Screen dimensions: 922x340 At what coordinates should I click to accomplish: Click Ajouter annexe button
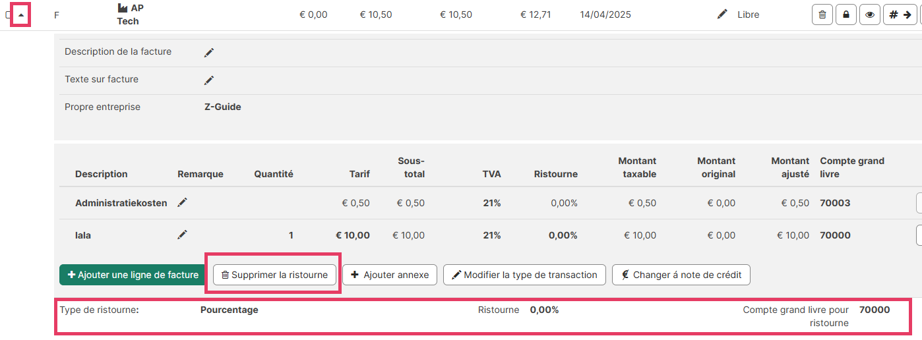click(x=390, y=275)
